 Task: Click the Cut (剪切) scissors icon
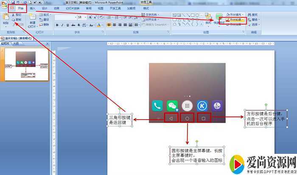pos(13,15)
